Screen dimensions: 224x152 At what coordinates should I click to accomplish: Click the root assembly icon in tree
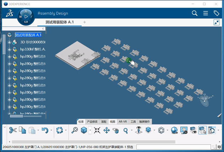coord(10,35)
